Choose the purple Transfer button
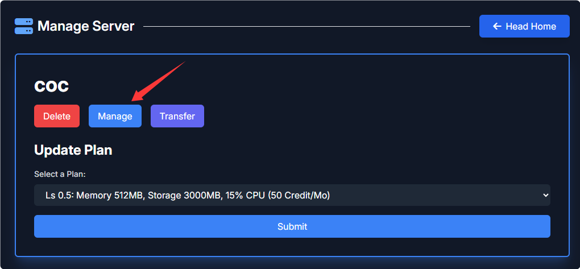580x269 pixels. [x=177, y=116]
